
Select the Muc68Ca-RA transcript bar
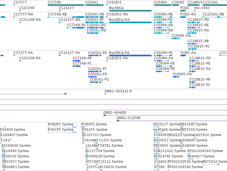[130, 22]
